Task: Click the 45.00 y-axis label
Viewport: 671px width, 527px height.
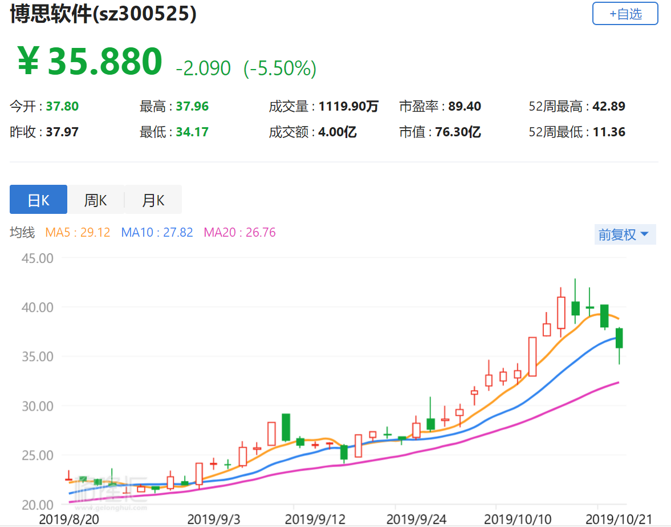Action: tap(38, 258)
